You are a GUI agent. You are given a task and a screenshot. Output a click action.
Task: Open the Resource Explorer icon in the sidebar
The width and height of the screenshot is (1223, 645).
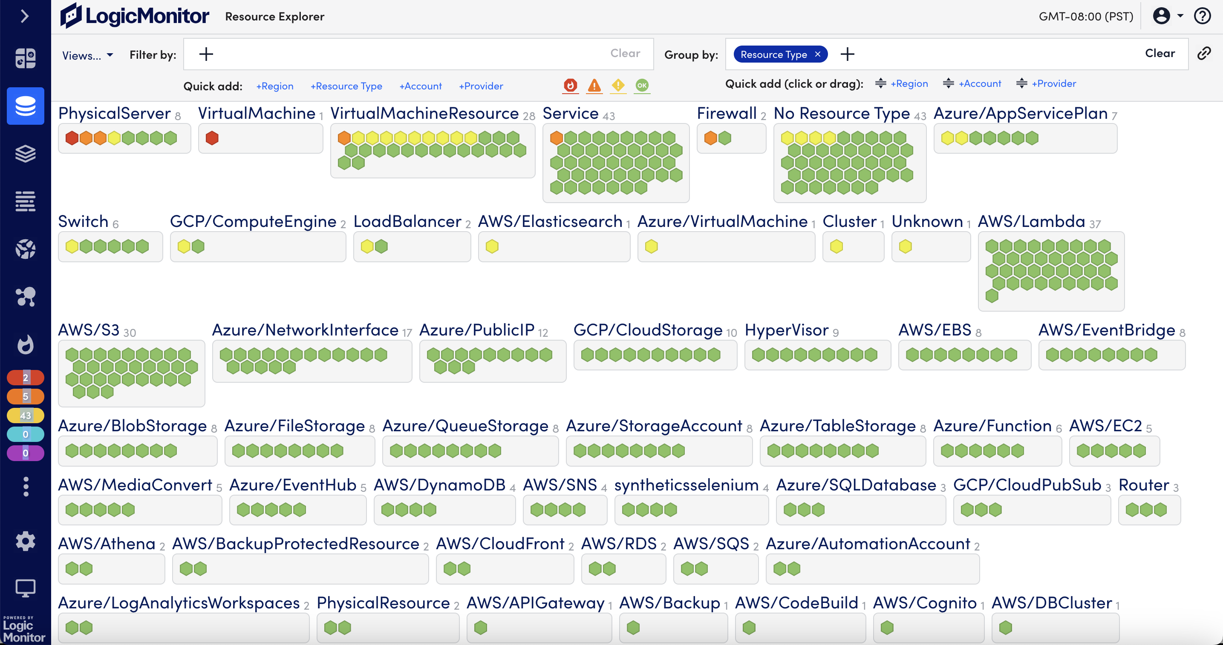[x=25, y=106]
